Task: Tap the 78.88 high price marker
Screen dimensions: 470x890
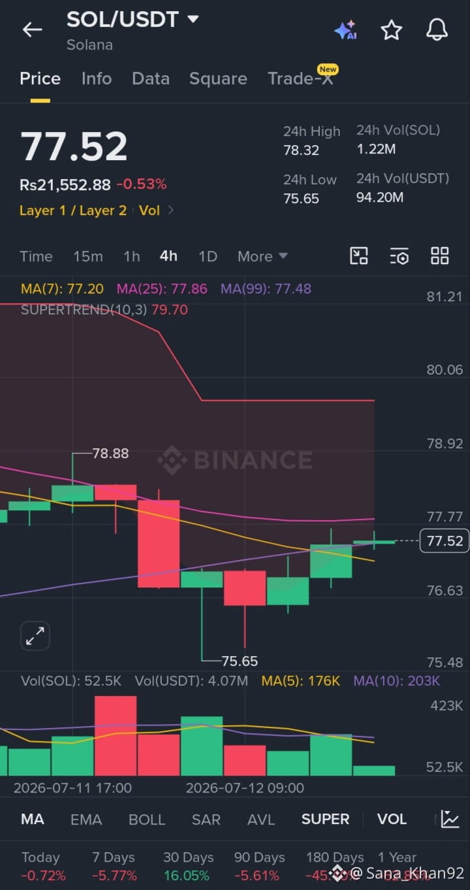Action: point(110,453)
